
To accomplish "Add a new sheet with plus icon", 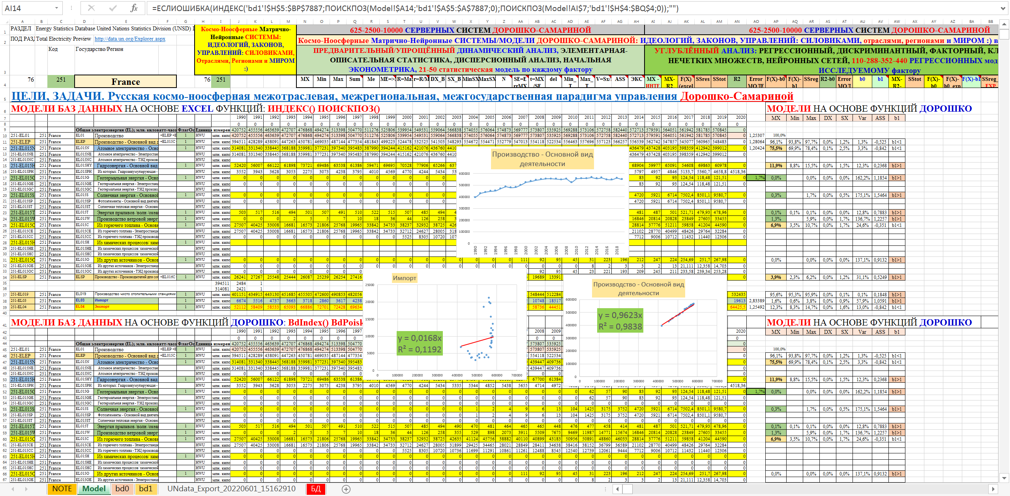I will tap(346, 489).
